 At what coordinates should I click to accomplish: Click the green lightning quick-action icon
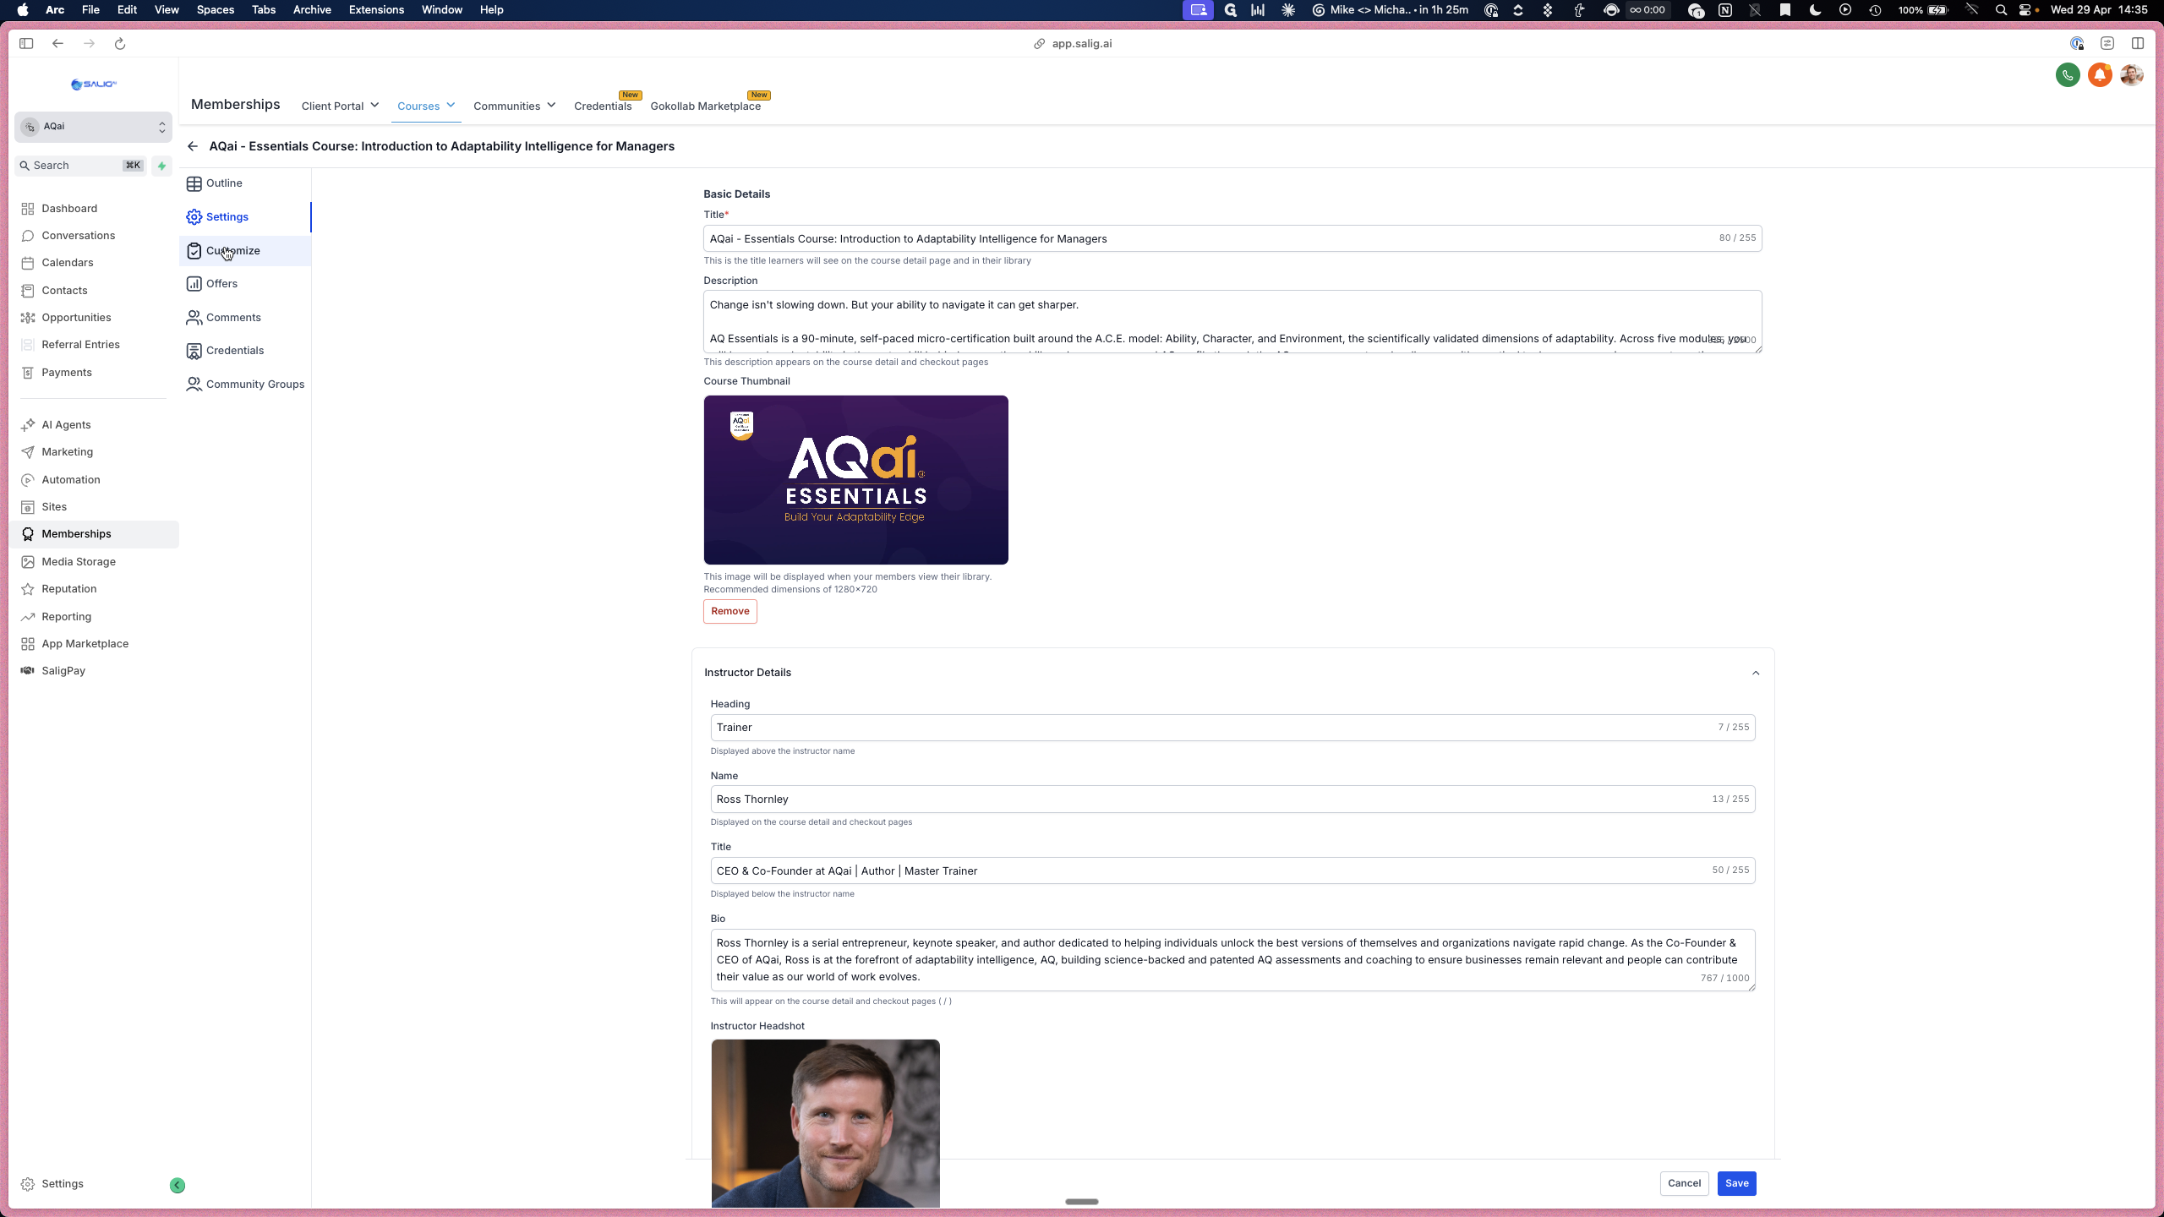(x=161, y=166)
